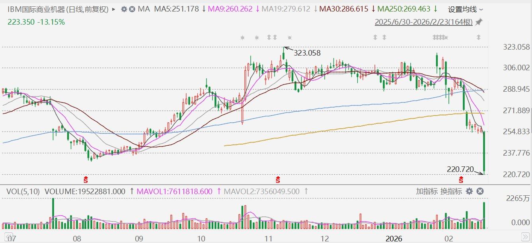The width and height of the screenshot is (532, 243).
Task: Toggle the pin icon beside date range
Action: tap(479, 22)
